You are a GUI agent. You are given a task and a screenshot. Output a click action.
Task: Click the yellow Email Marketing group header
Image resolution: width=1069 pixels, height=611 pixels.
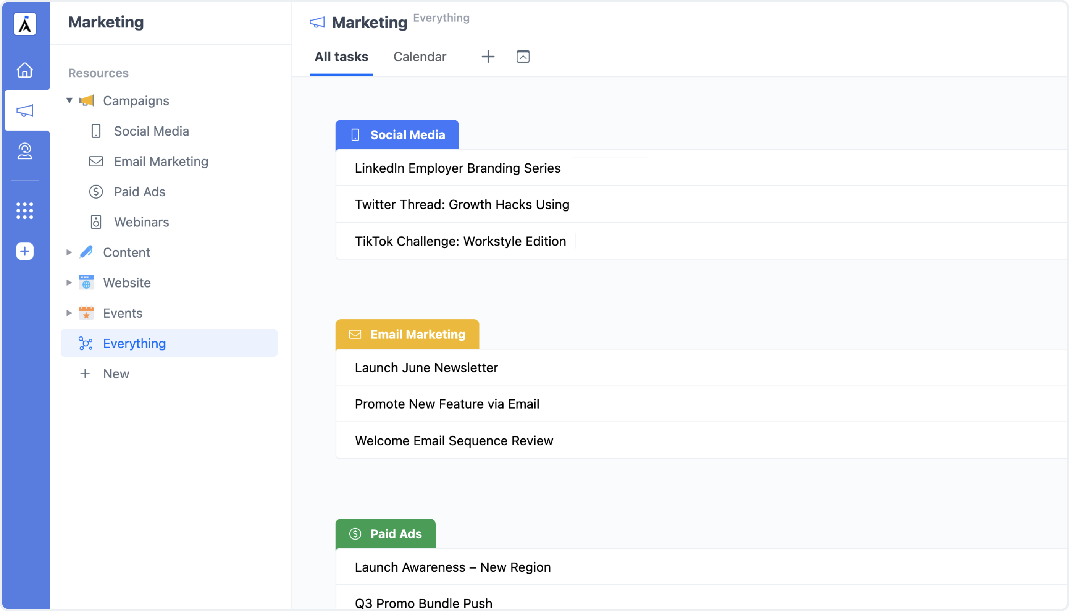coord(407,335)
